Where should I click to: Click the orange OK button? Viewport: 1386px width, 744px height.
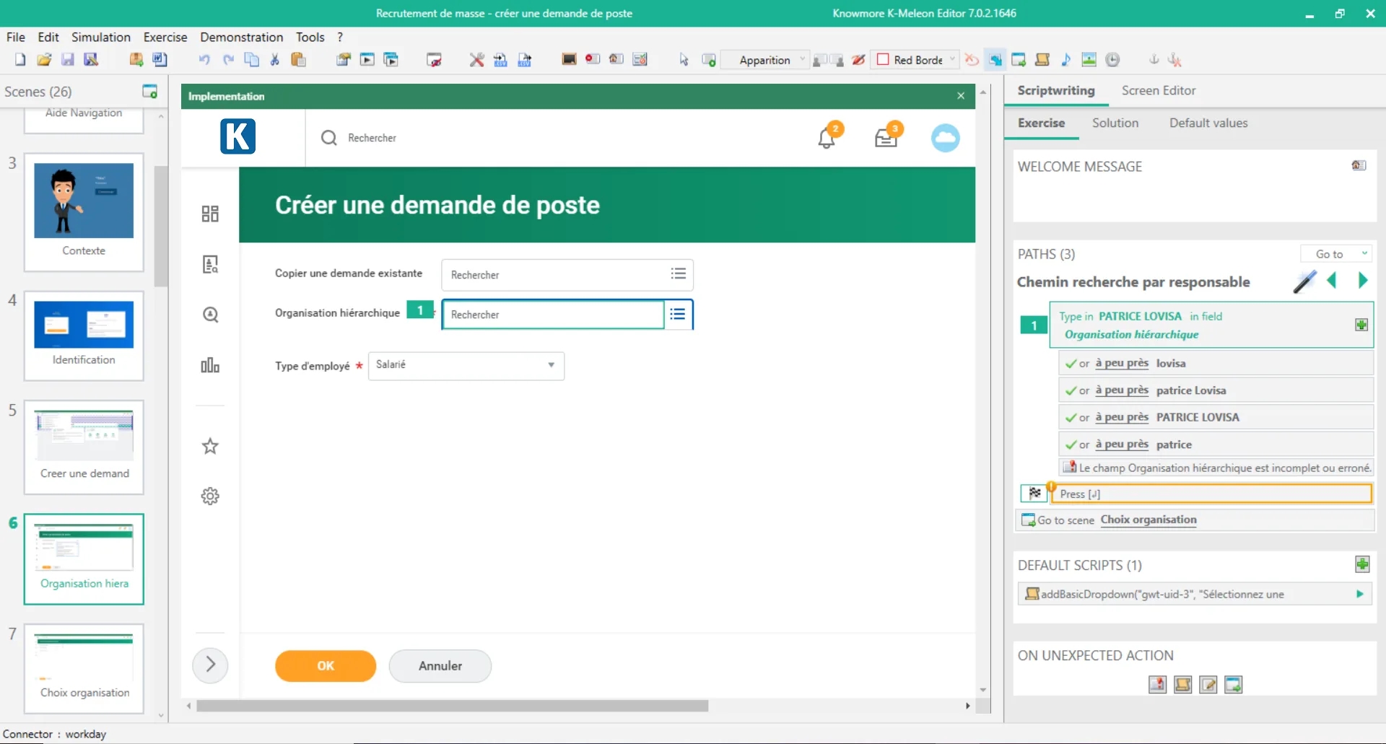click(x=326, y=665)
